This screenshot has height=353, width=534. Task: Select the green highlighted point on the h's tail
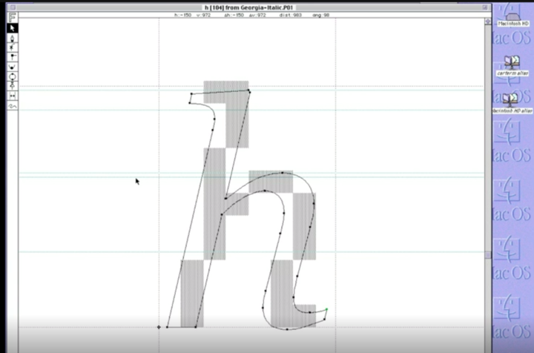click(326, 309)
